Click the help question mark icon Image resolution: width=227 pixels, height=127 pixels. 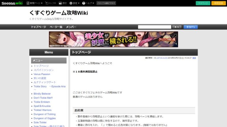click(x=84, y=3)
